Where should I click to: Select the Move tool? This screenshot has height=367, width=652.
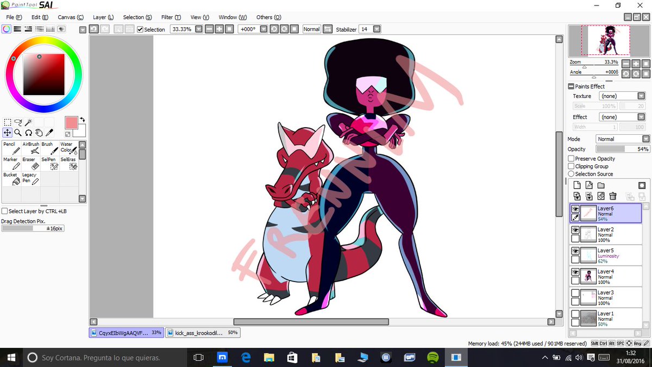click(8, 132)
